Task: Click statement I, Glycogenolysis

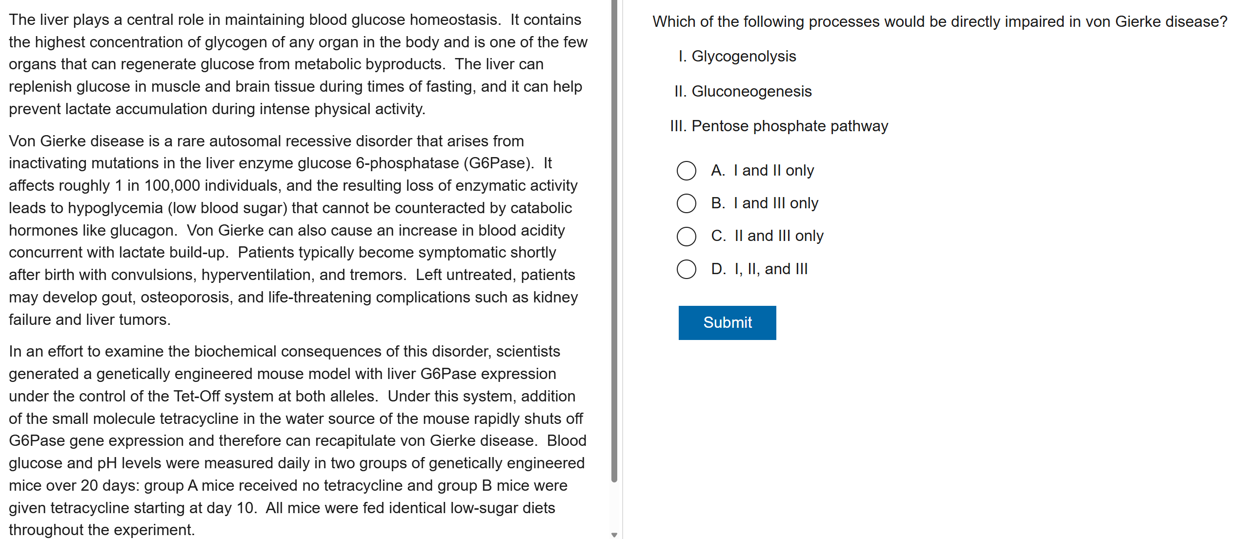Action: tap(744, 57)
